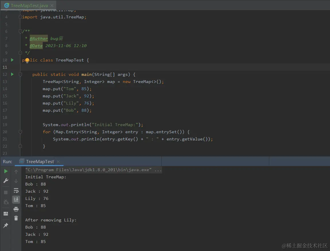Click the Stop process square icon

pos(6,192)
